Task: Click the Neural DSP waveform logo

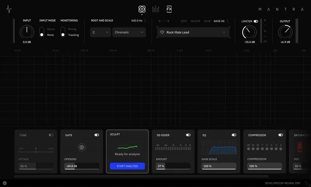Action: 9,9
